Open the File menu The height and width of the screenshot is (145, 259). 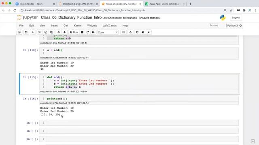tap(21, 26)
